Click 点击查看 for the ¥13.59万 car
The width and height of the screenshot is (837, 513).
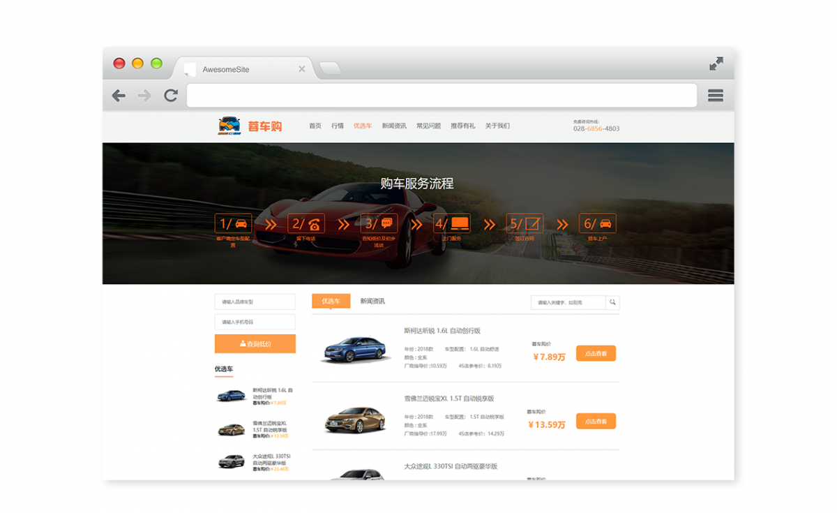pos(596,421)
